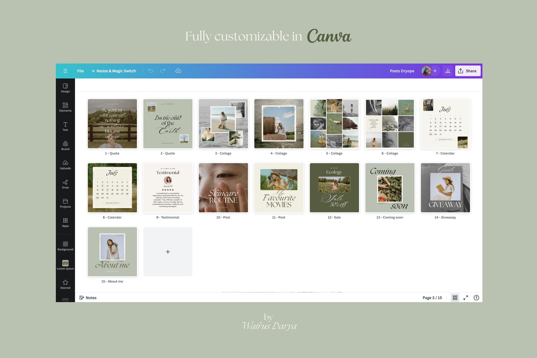Open the Uploads panel

tap(65, 165)
